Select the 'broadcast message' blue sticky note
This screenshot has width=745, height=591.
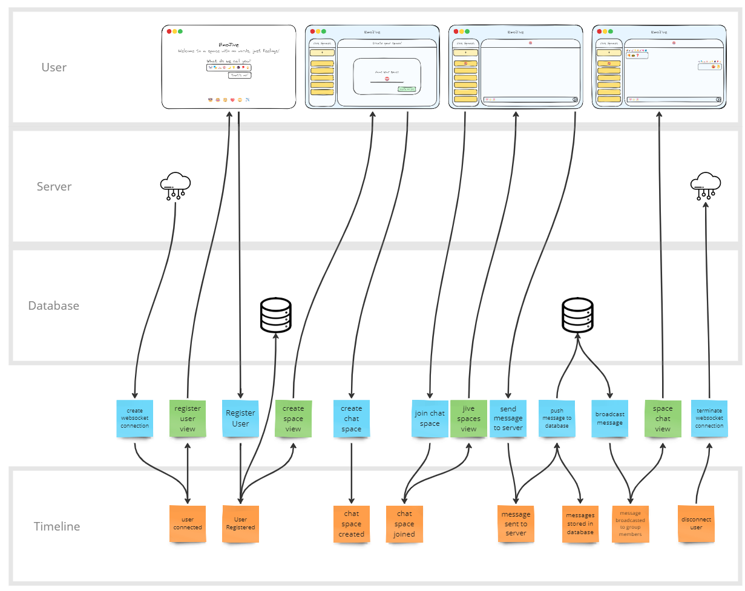point(609,418)
